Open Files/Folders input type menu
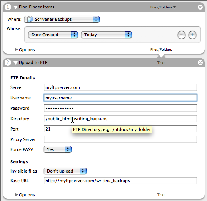 tap(163, 7)
